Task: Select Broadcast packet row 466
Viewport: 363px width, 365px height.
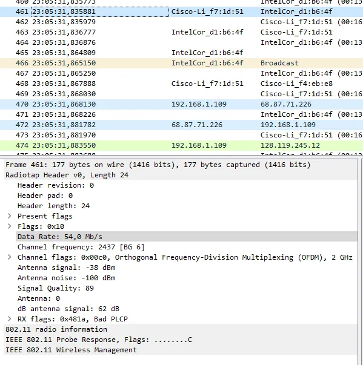Action: pos(182,63)
